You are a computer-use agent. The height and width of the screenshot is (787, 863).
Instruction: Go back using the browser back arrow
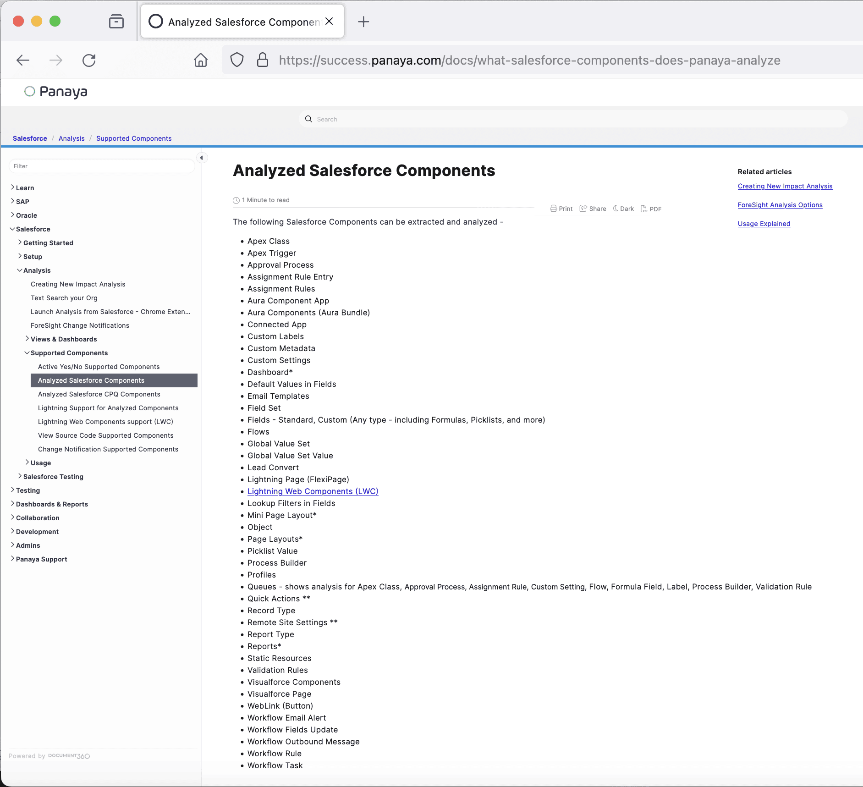click(x=23, y=60)
